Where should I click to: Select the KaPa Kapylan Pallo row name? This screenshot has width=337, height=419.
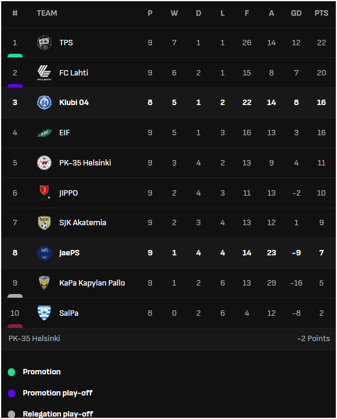(92, 283)
